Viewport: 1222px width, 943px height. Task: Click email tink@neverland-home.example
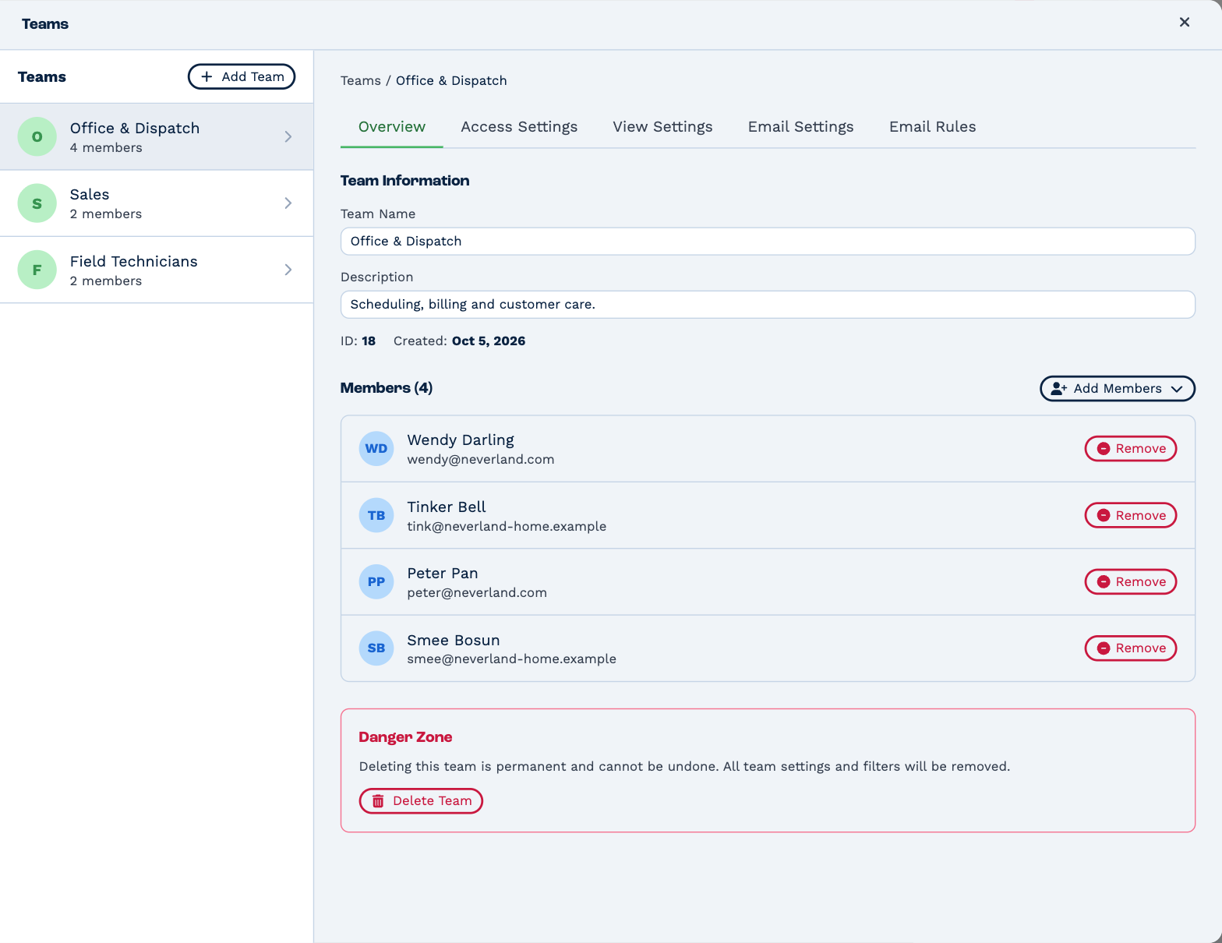pyautogui.click(x=507, y=527)
